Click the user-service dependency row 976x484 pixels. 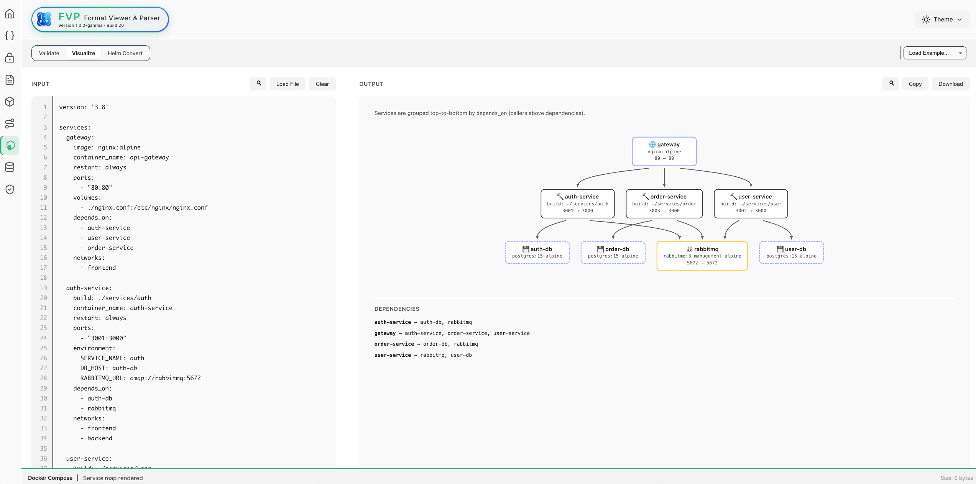coord(423,355)
